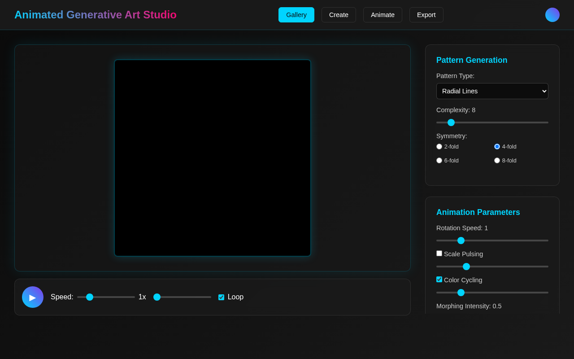Select the 2-fold symmetry option
The image size is (574, 359).
[439, 146]
